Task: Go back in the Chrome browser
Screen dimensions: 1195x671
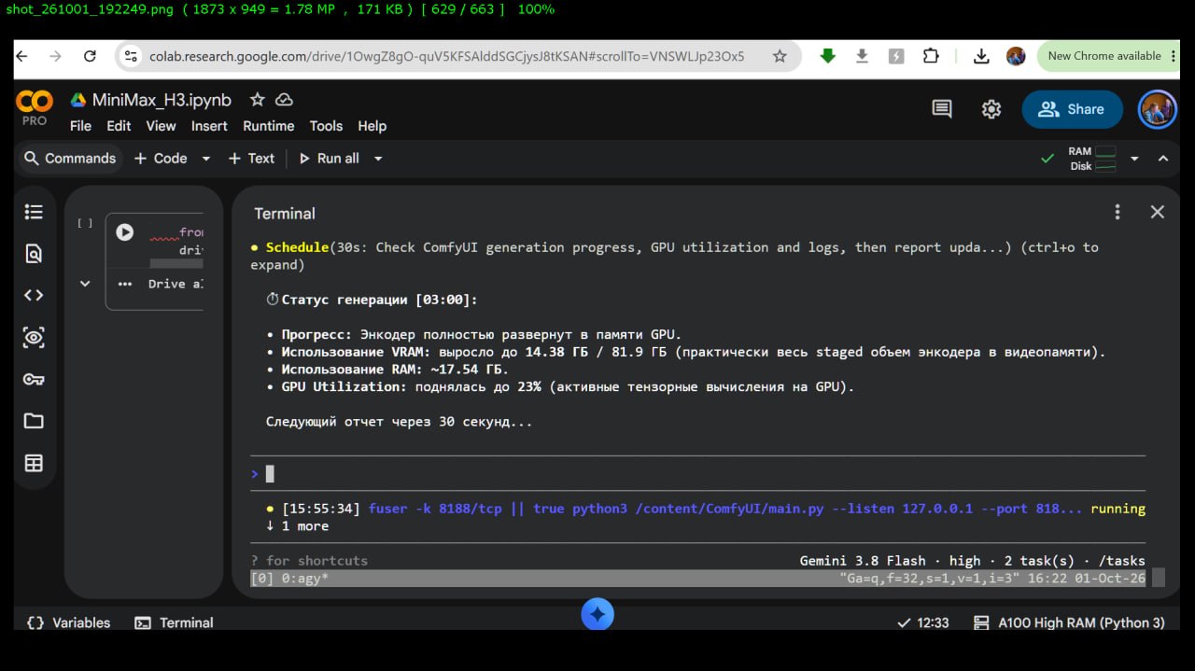Action: point(22,56)
